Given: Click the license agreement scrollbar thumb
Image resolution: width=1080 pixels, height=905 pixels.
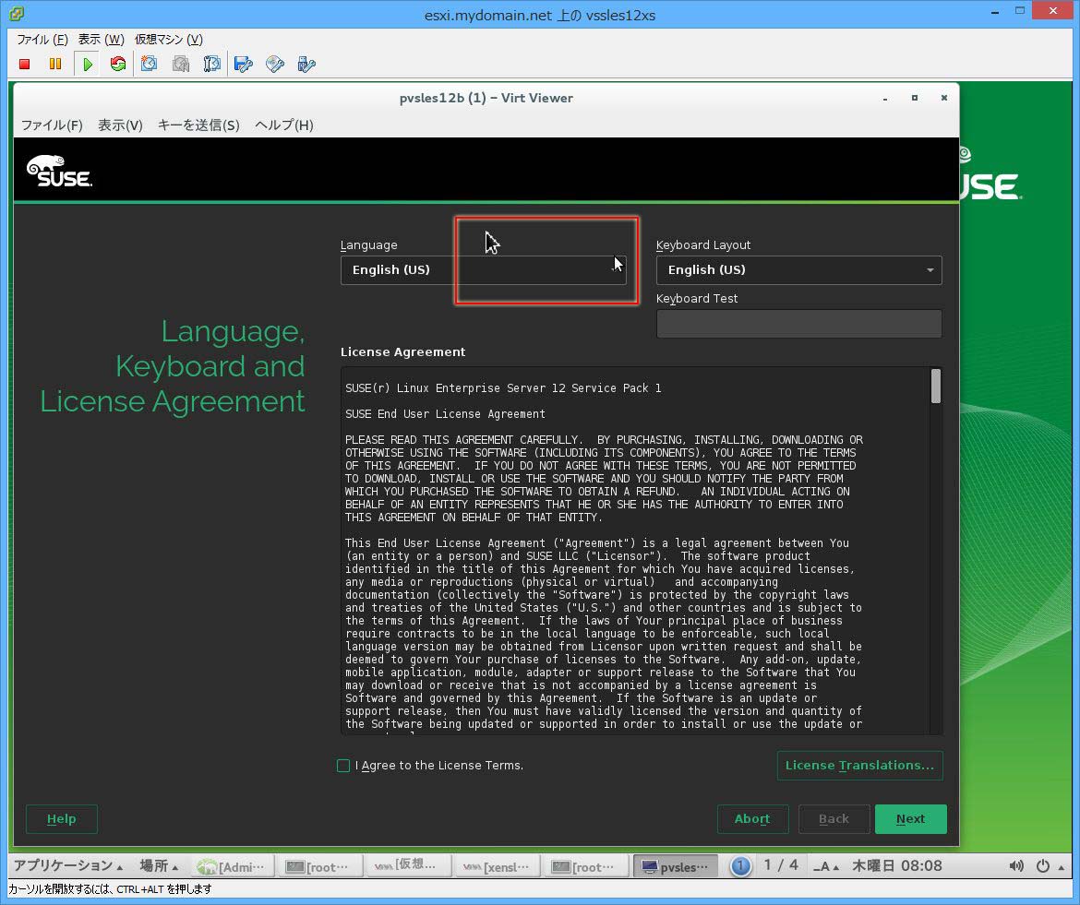Looking at the screenshot, I should click(935, 387).
